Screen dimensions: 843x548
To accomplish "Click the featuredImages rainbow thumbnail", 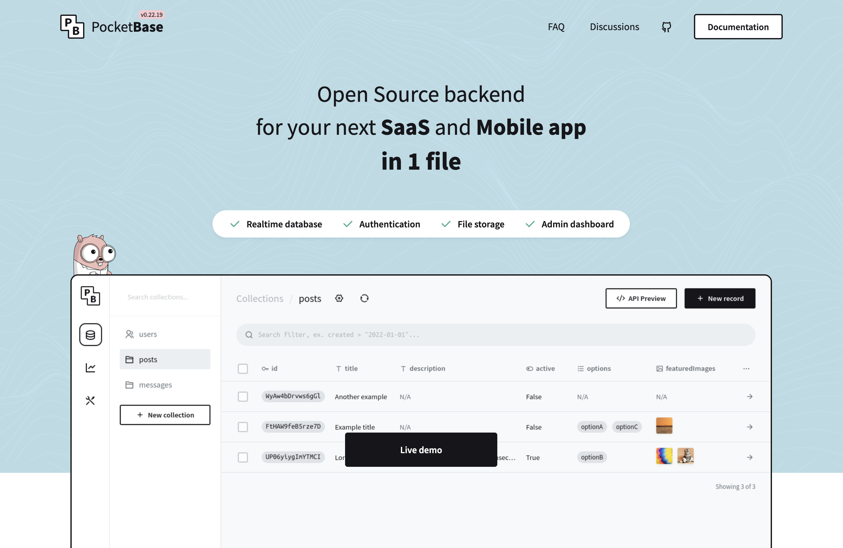I will point(664,456).
